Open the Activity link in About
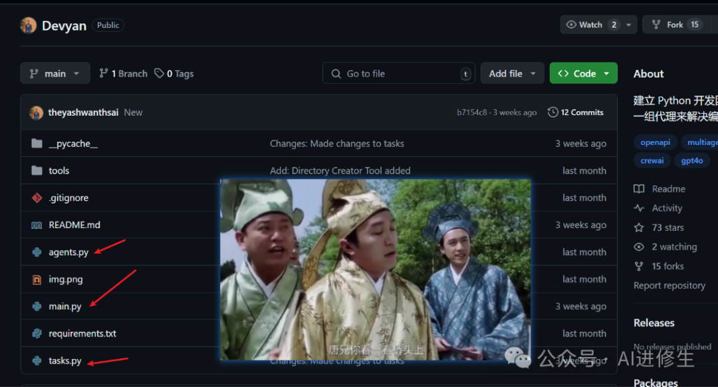Screen dimensions: 718x387 667,208
